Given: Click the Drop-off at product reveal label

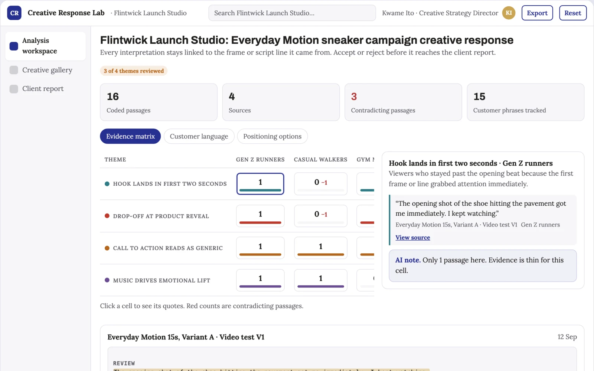Looking at the screenshot, I should [161, 216].
